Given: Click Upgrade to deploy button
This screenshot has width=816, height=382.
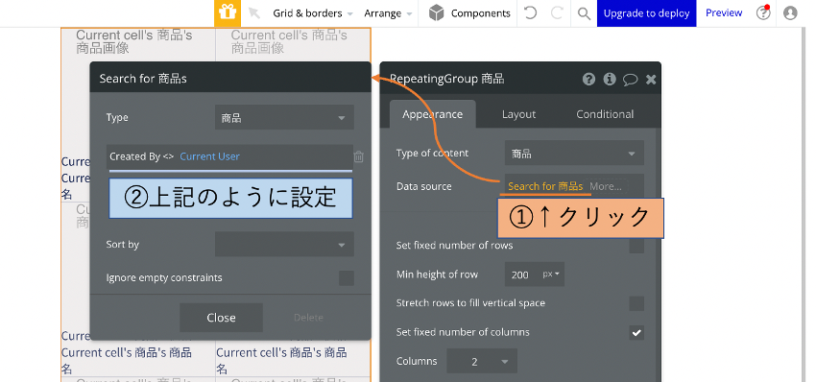Looking at the screenshot, I should click(x=646, y=13).
